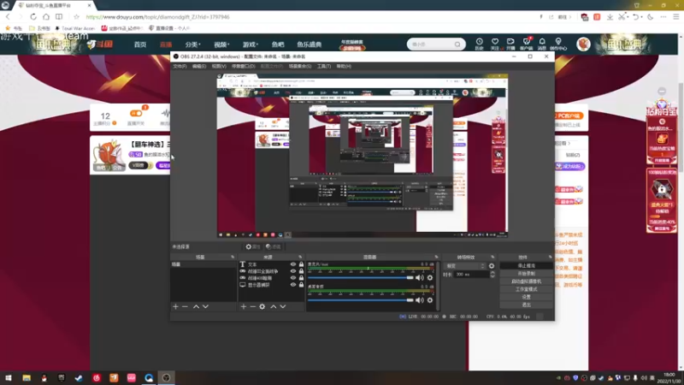Pop out the sources dock panel
This screenshot has height=385, width=684.
(300, 258)
